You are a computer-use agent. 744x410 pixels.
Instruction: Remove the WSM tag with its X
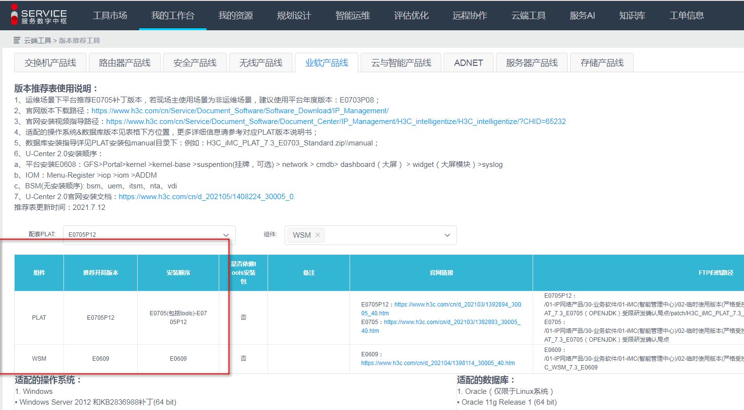pyautogui.click(x=318, y=235)
